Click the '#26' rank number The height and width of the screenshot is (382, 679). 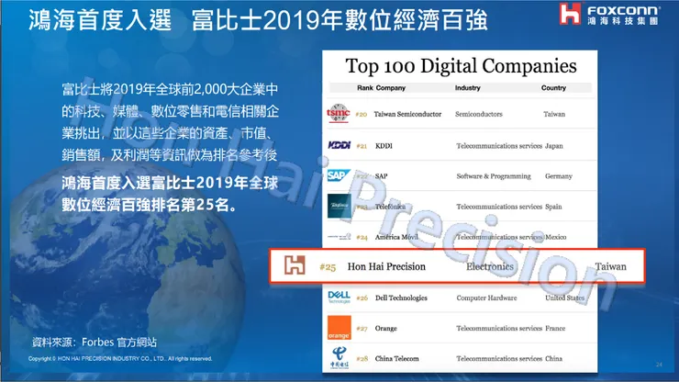tap(362, 298)
